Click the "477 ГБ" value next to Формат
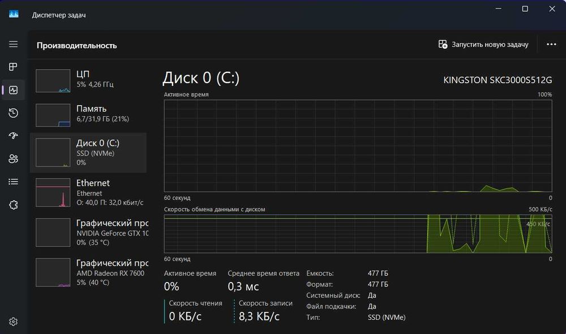 pyautogui.click(x=378, y=285)
